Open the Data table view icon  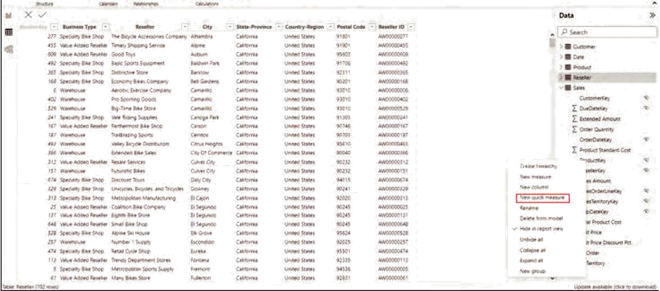[x=9, y=32]
